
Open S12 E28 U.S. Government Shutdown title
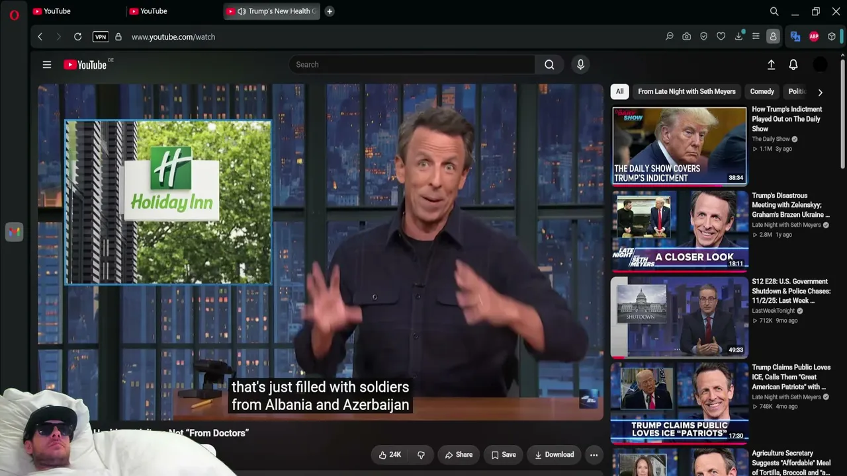point(791,291)
